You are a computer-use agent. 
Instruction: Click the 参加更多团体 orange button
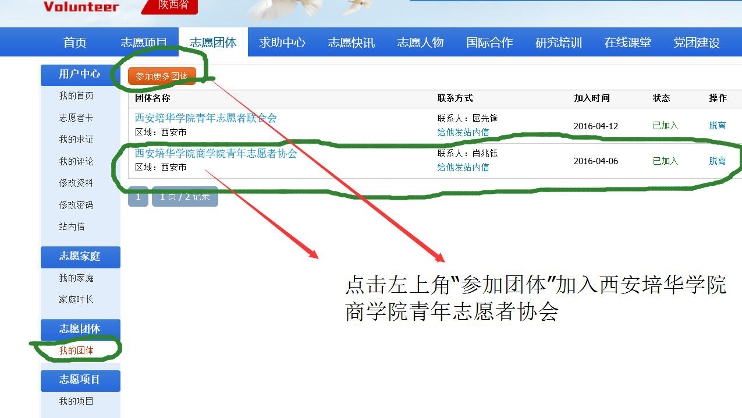click(x=162, y=76)
